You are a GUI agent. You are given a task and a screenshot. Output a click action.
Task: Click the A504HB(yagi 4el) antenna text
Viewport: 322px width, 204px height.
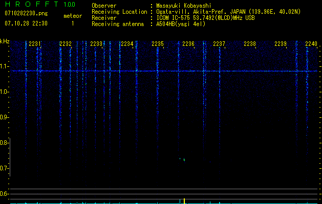coord(181,24)
